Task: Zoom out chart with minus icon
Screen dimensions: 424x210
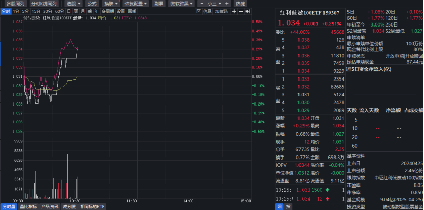Action: (x=241, y=11)
